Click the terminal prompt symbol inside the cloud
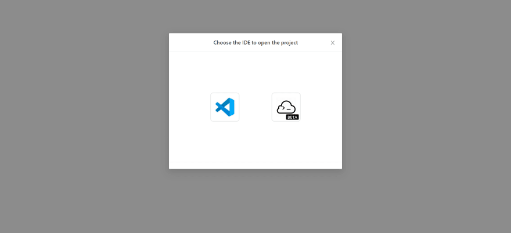This screenshot has width=511, height=233. tap(286, 108)
